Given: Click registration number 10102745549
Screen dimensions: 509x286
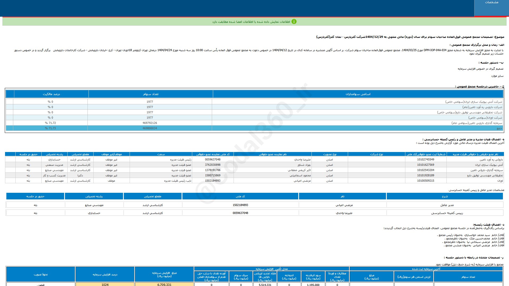Looking at the screenshot, I should click(425, 159).
